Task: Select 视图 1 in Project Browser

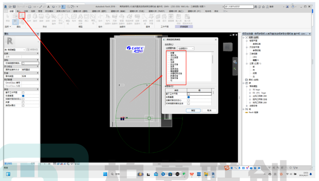Action: coord(255,60)
